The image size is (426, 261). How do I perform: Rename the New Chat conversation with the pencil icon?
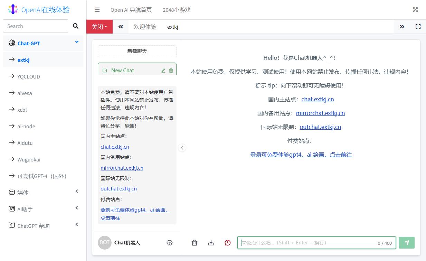[163, 70]
